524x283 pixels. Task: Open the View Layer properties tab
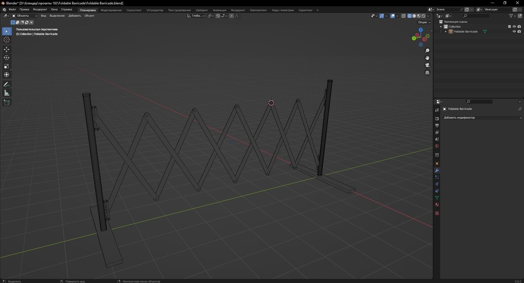(x=437, y=132)
